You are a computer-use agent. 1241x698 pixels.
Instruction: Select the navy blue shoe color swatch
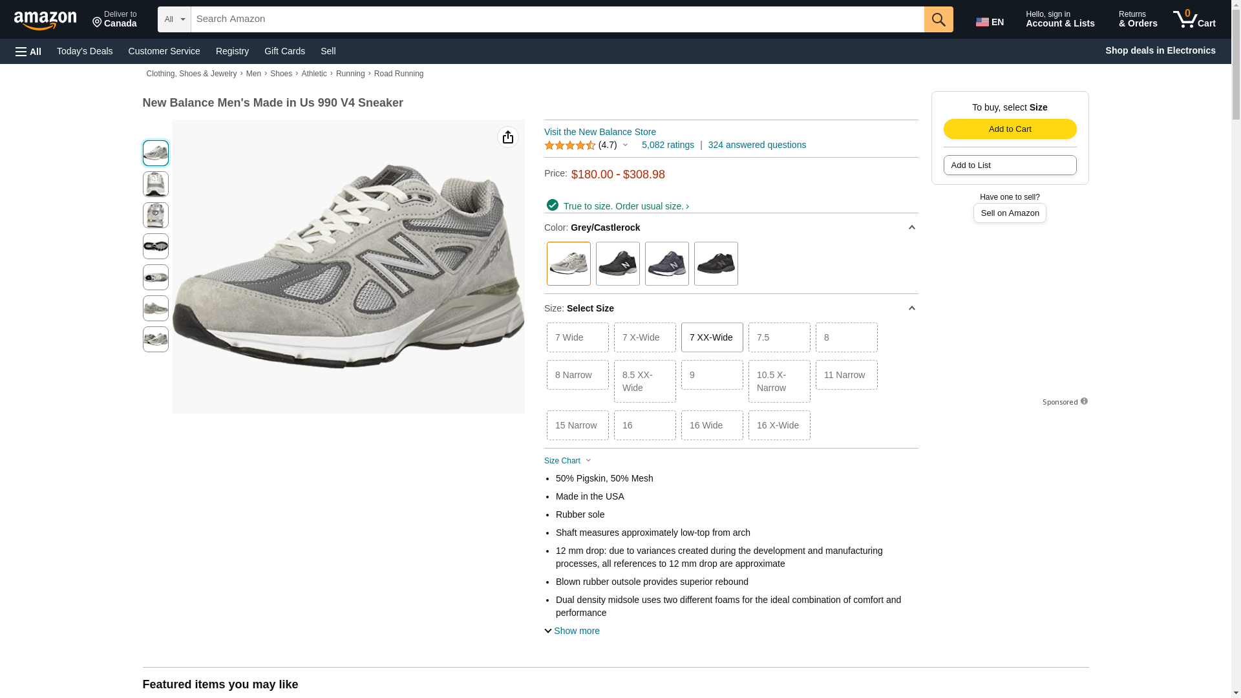666,264
